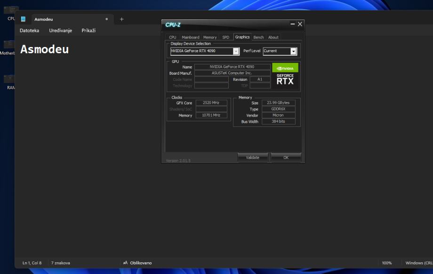The height and width of the screenshot is (274, 433).
Task: Open the Motherboard desktop shortcut icon
Action: pos(8,46)
